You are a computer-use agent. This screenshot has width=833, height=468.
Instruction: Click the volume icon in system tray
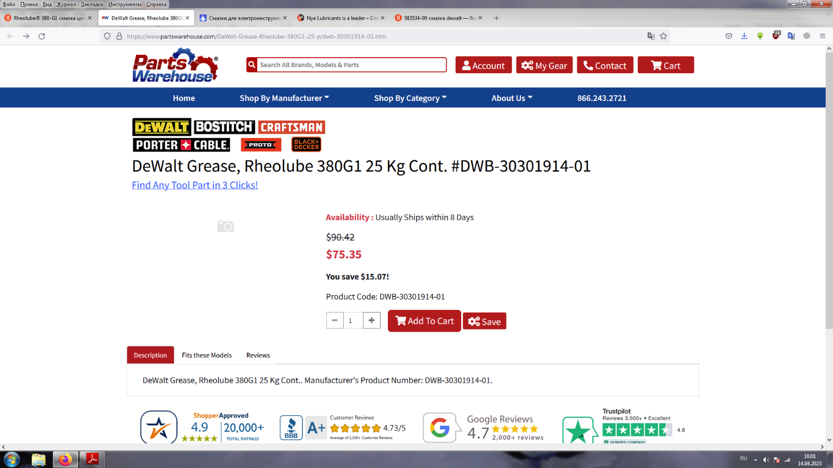[766, 460]
